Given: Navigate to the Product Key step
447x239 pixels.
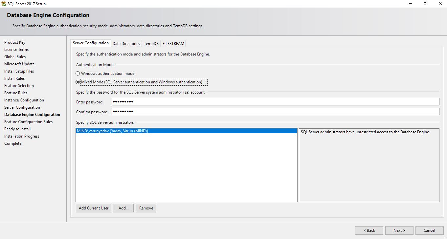Looking at the screenshot, I should pyautogui.click(x=15, y=42).
